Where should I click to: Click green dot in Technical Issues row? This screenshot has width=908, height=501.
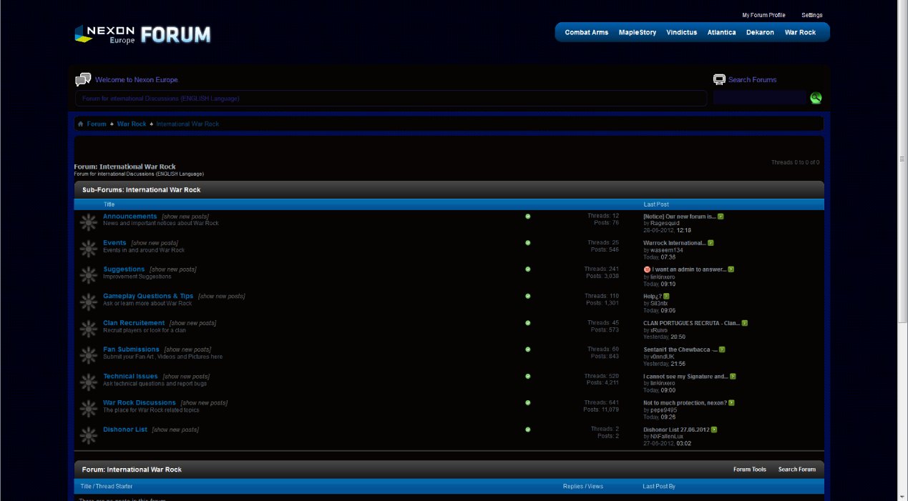[528, 376]
